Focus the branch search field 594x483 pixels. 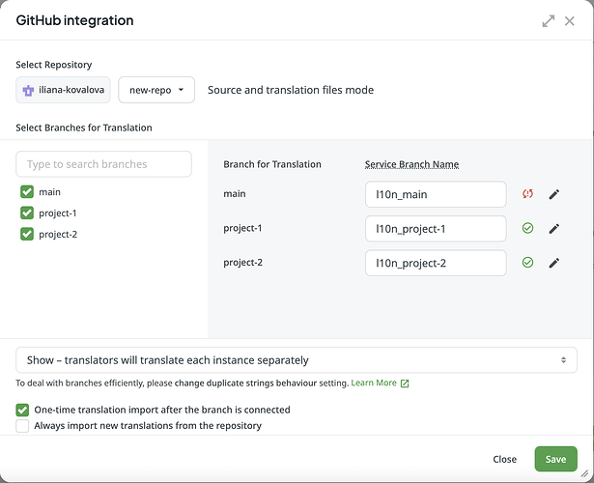coord(103,164)
